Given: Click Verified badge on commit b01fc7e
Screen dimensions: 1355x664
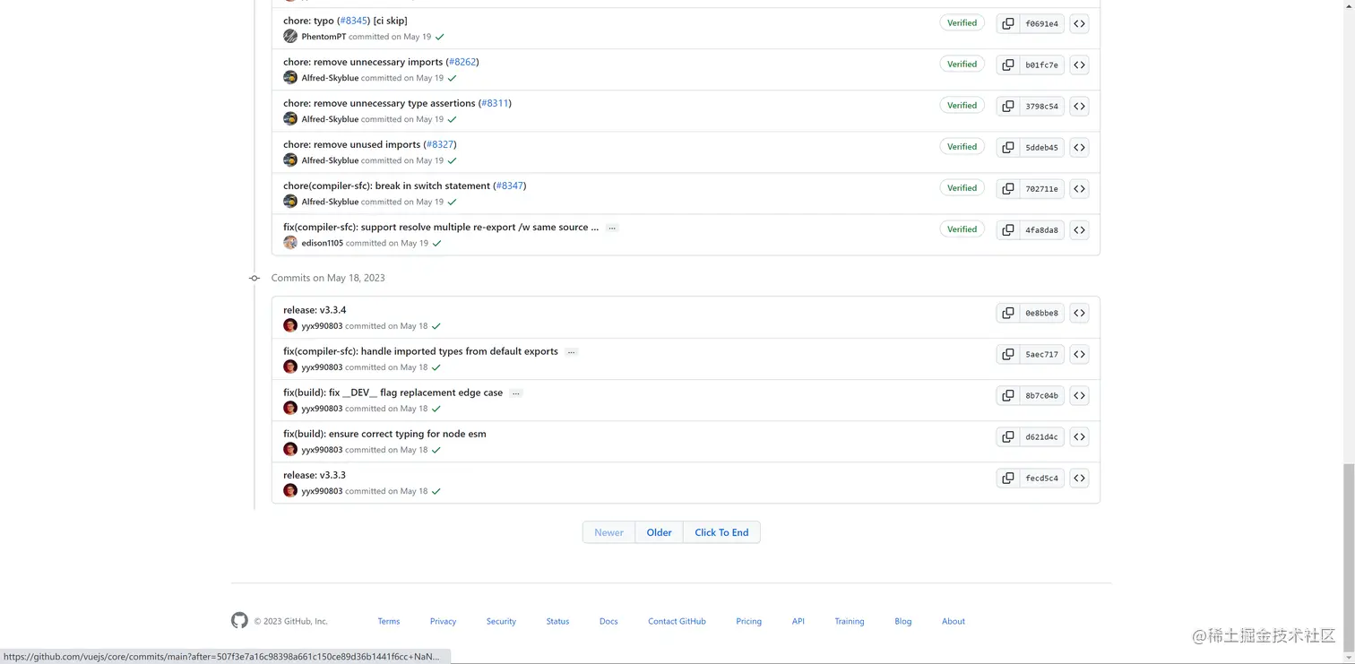Looking at the screenshot, I should (962, 65).
